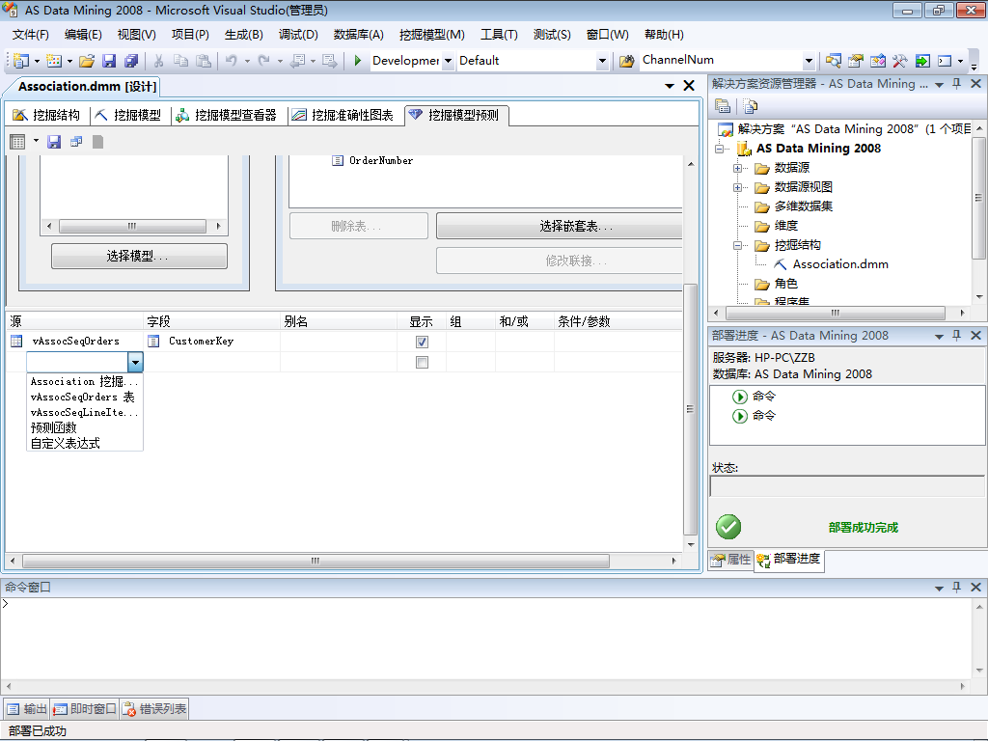Open the Properties Window toolbar icon
The width and height of the screenshot is (988, 741).
856,61
